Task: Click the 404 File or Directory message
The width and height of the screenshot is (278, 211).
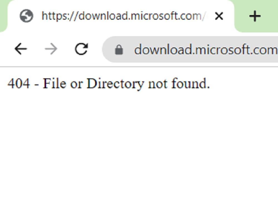Action: (x=109, y=83)
